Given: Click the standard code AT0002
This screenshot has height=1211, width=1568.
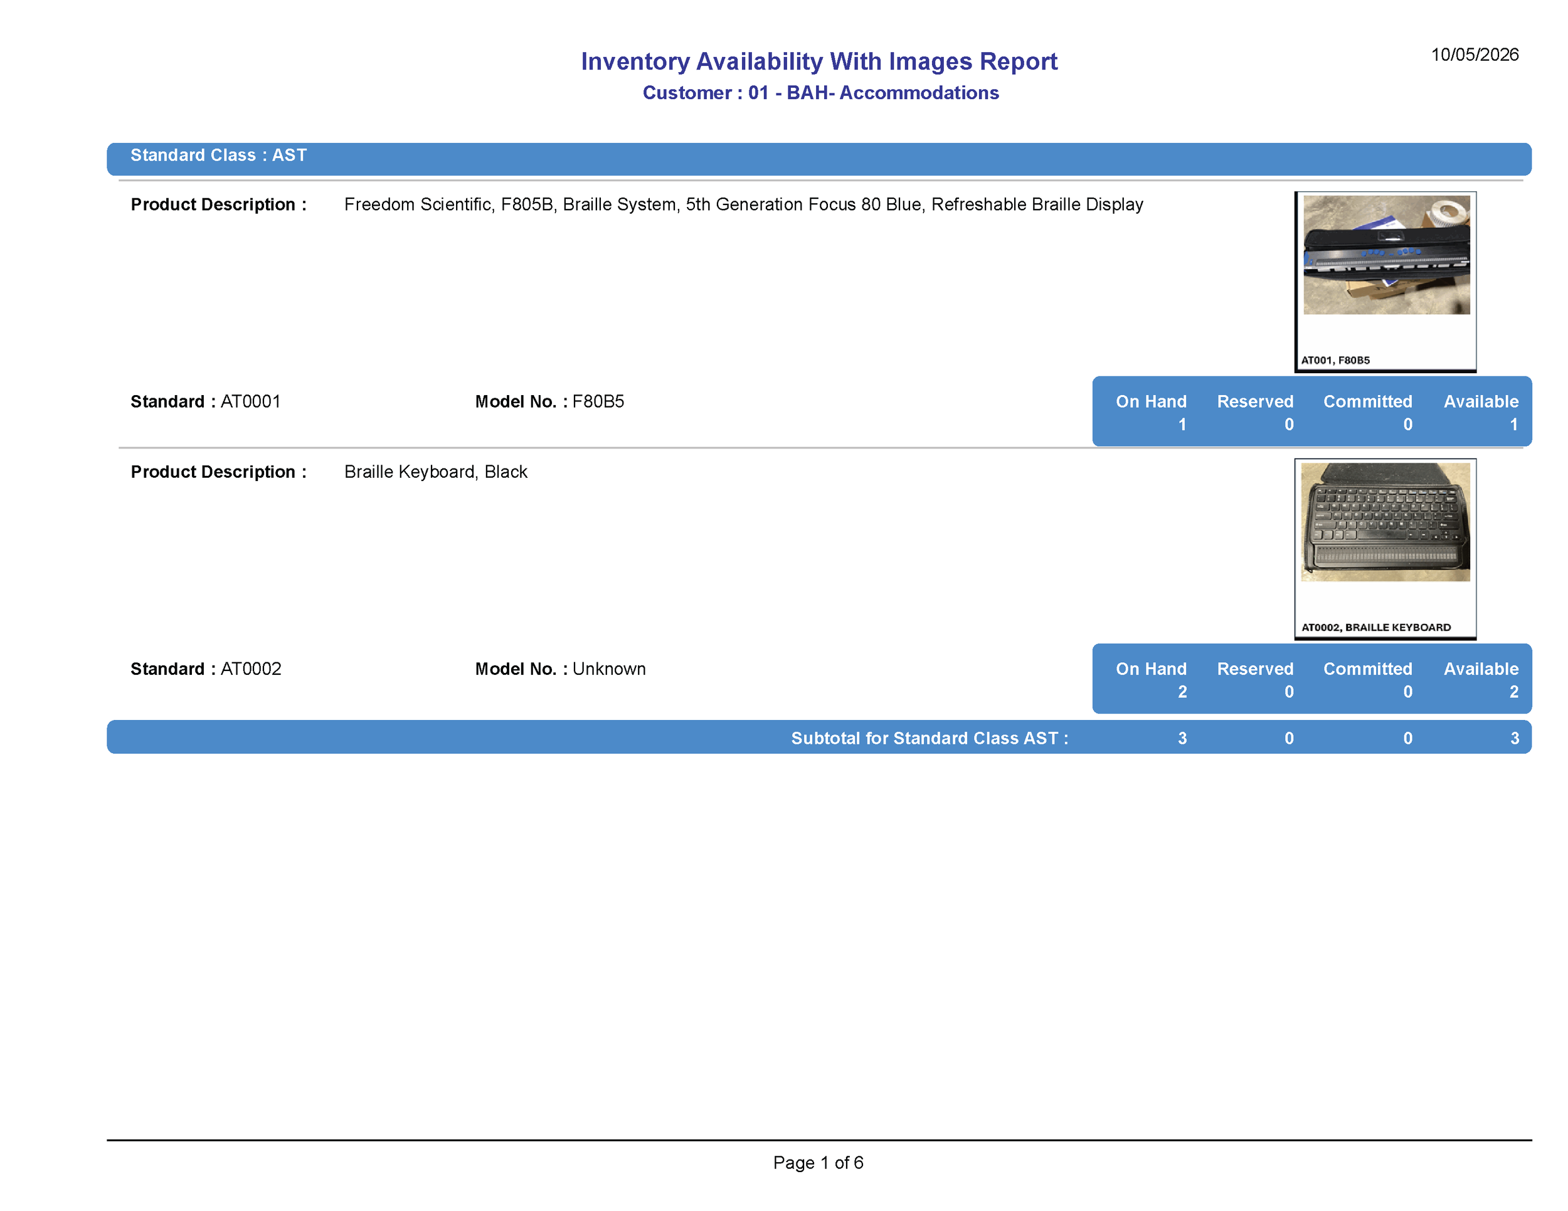Looking at the screenshot, I should point(250,669).
